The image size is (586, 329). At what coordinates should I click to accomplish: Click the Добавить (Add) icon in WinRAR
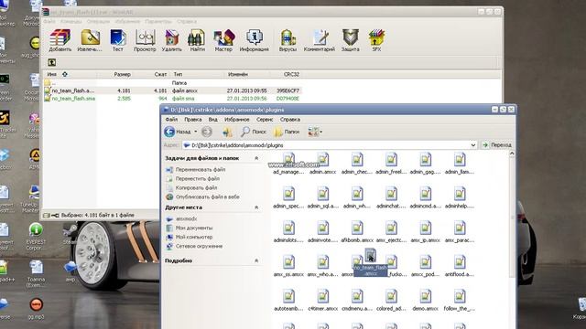60,40
